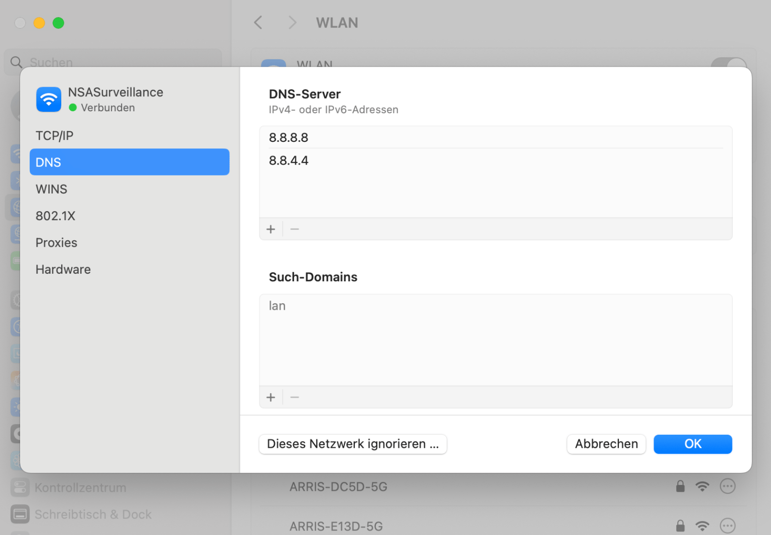Screen dimensions: 771x535
Task: Select the DNS entry 8.8.4.4
Action: pos(289,160)
